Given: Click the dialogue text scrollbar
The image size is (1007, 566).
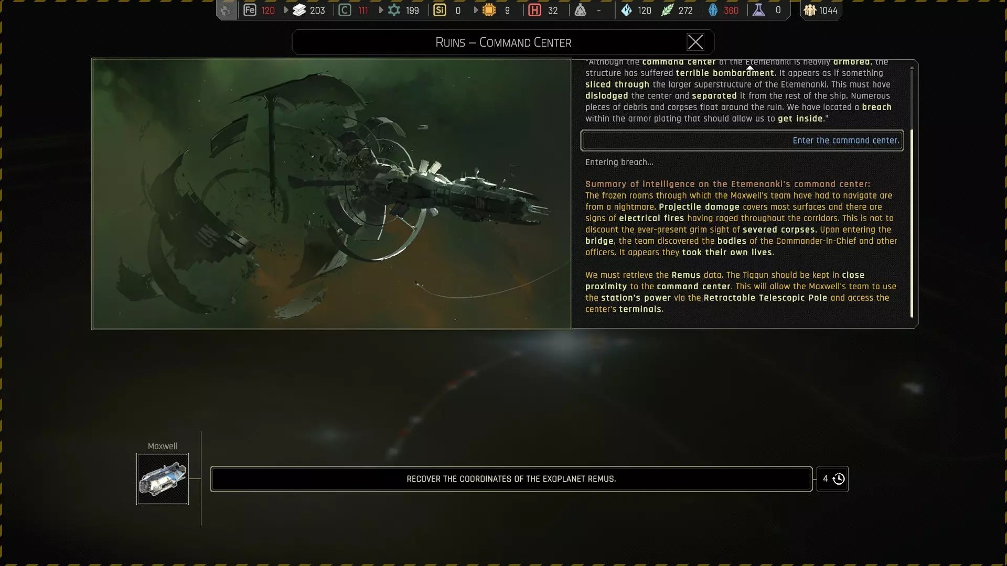Looking at the screenshot, I should click(x=912, y=223).
